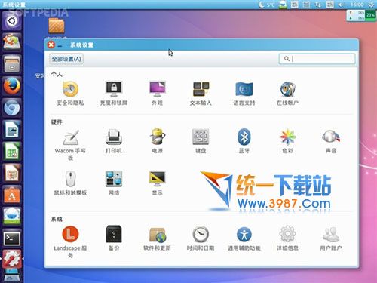The height and width of the screenshot is (283, 377).
Task: Open 打印机 settings
Action: 114,141
